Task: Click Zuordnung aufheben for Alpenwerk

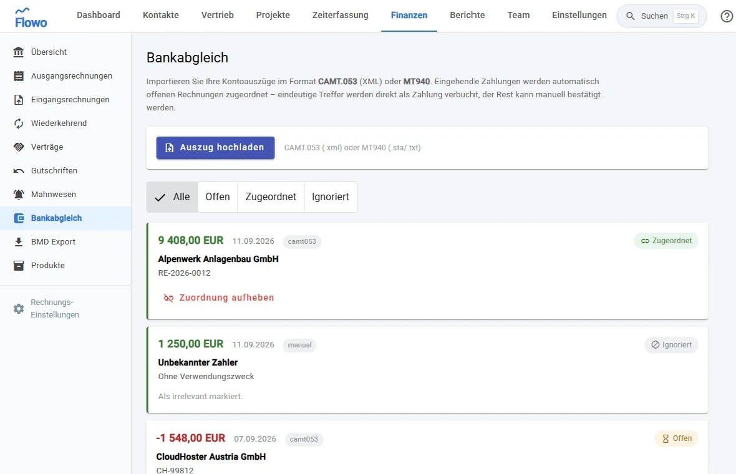Action: click(x=219, y=298)
